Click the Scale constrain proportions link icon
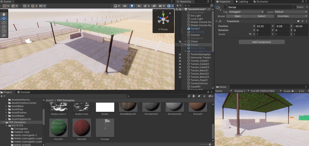This screenshot has height=146, width=309. pyautogui.click(x=250, y=34)
